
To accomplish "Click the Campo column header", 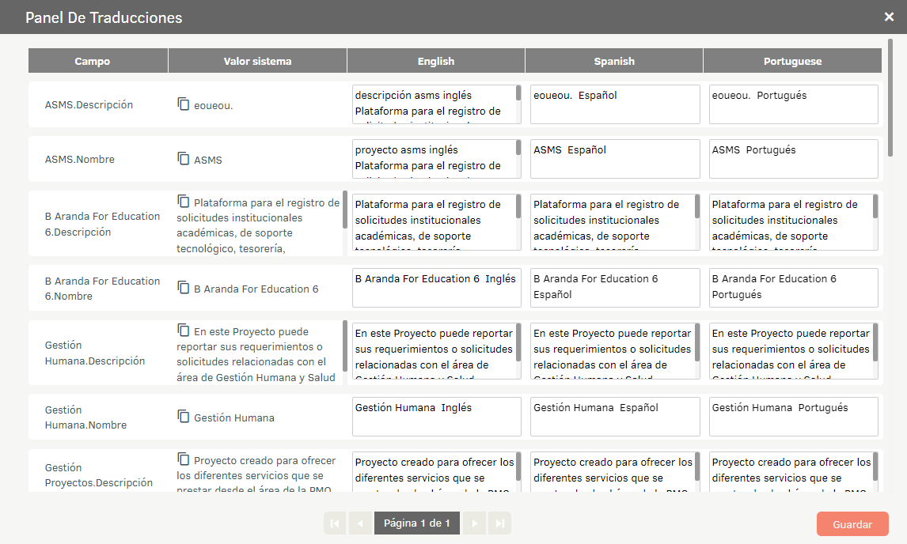I will (98, 61).
